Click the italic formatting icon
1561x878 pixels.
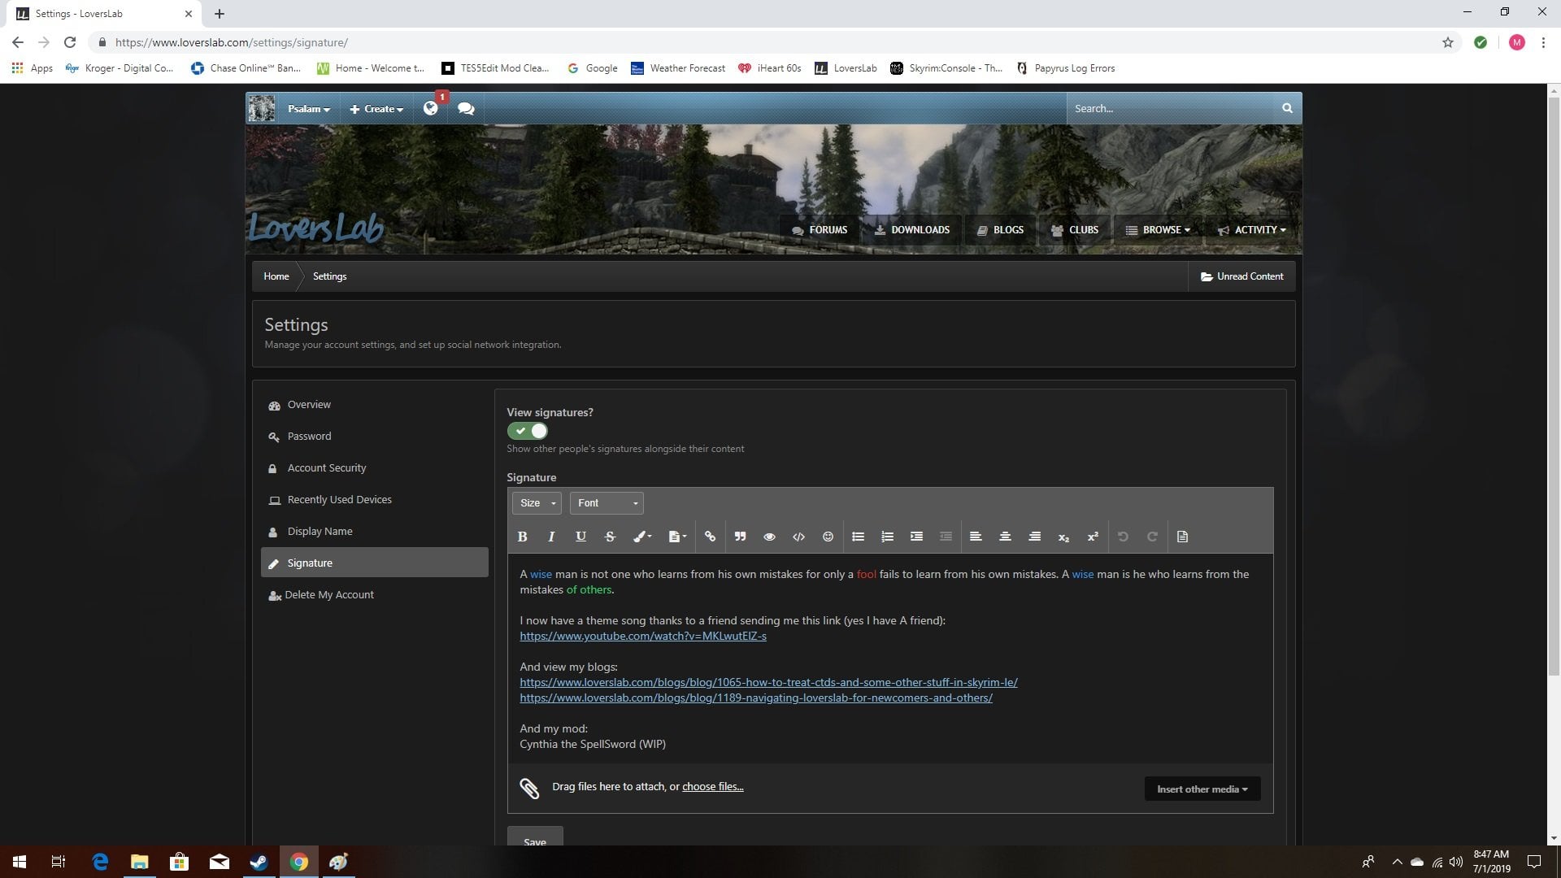point(551,537)
